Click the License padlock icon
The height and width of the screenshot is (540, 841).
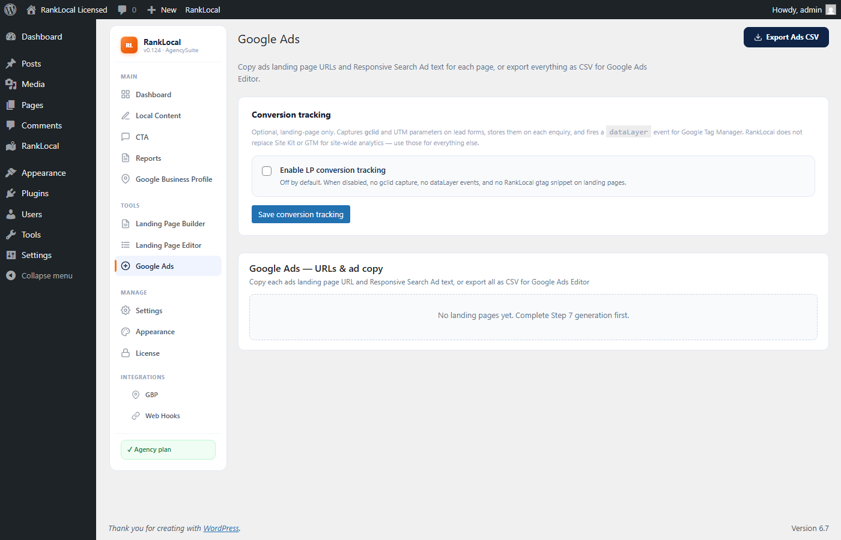pyautogui.click(x=126, y=353)
